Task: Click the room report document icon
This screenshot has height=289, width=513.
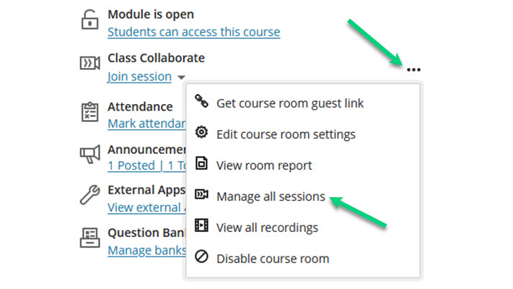Action: [x=201, y=163]
